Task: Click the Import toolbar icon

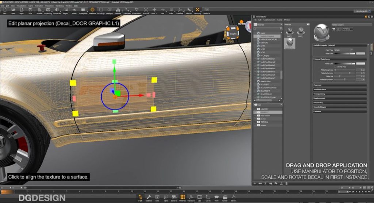Action: [x=22, y=11]
